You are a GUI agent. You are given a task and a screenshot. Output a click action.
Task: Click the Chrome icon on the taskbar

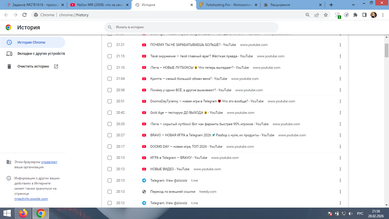41,213
